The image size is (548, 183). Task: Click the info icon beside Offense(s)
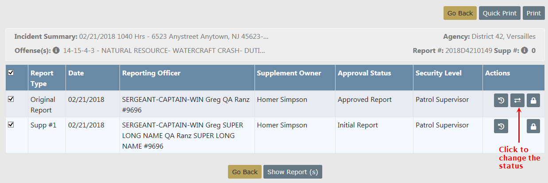(56, 51)
